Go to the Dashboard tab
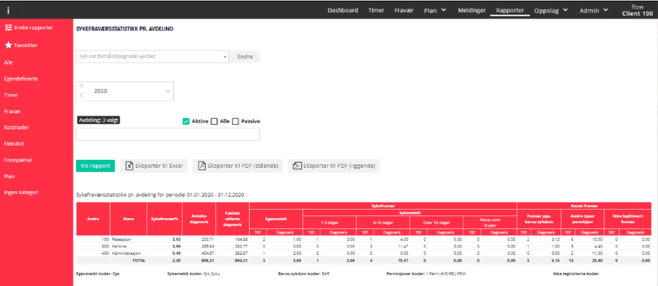The height and width of the screenshot is (286, 658). 342,10
